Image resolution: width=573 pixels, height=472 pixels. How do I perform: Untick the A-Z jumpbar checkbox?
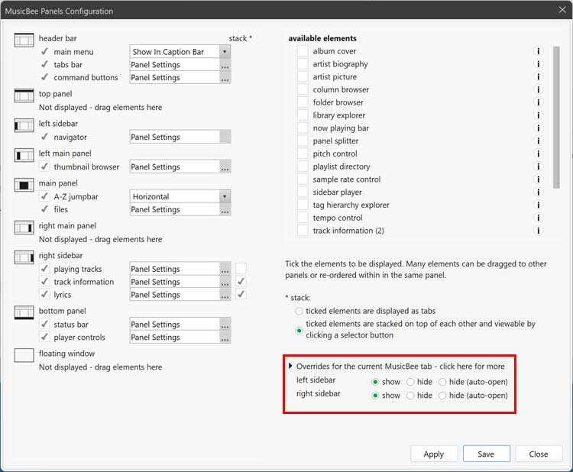pyautogui.click(x=44, y=196)
